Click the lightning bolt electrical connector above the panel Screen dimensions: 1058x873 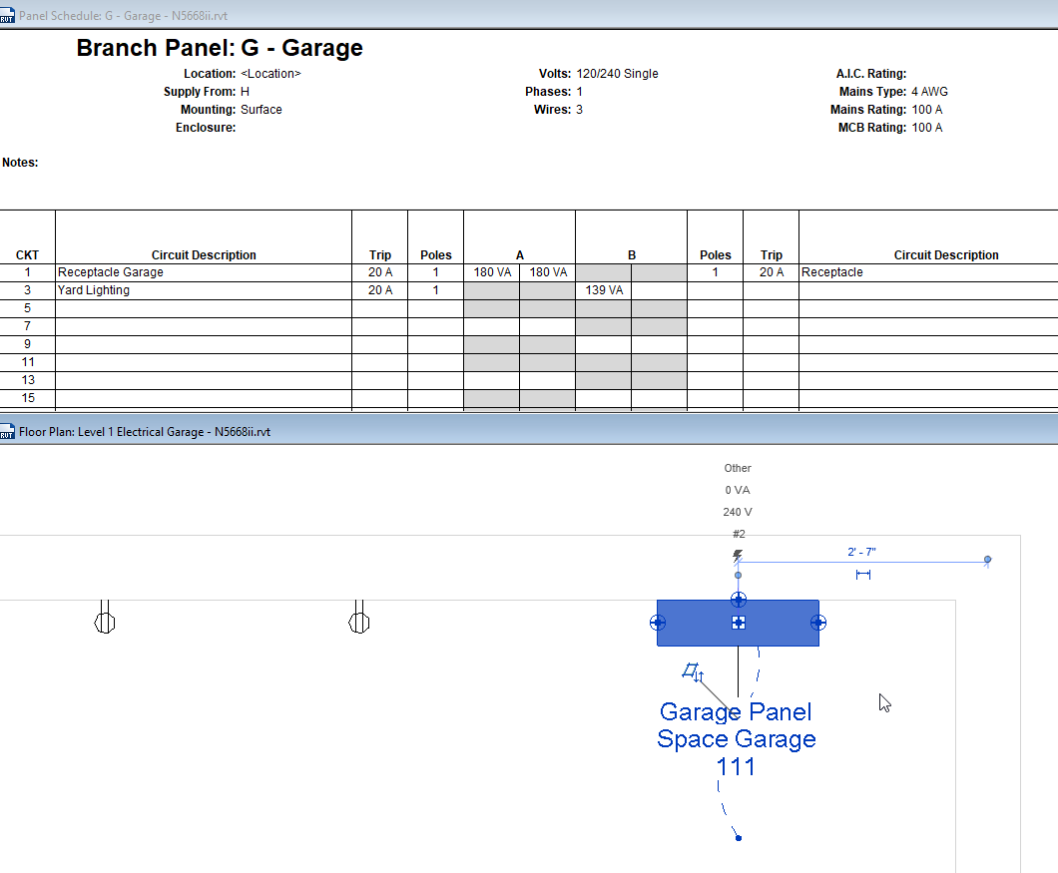[738, 555]
